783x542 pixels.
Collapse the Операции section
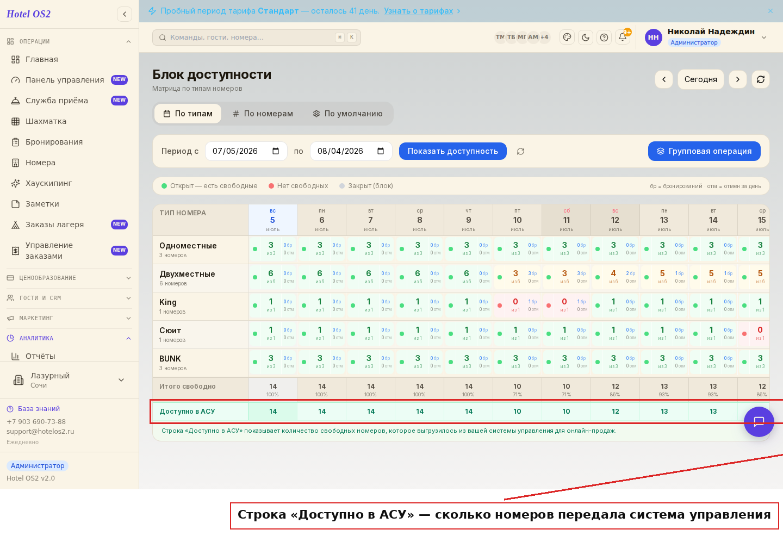70,41
